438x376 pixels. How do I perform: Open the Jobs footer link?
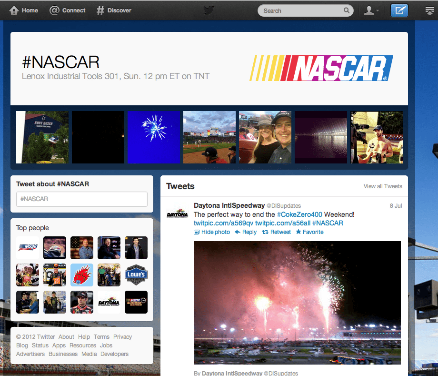(106, 346)
